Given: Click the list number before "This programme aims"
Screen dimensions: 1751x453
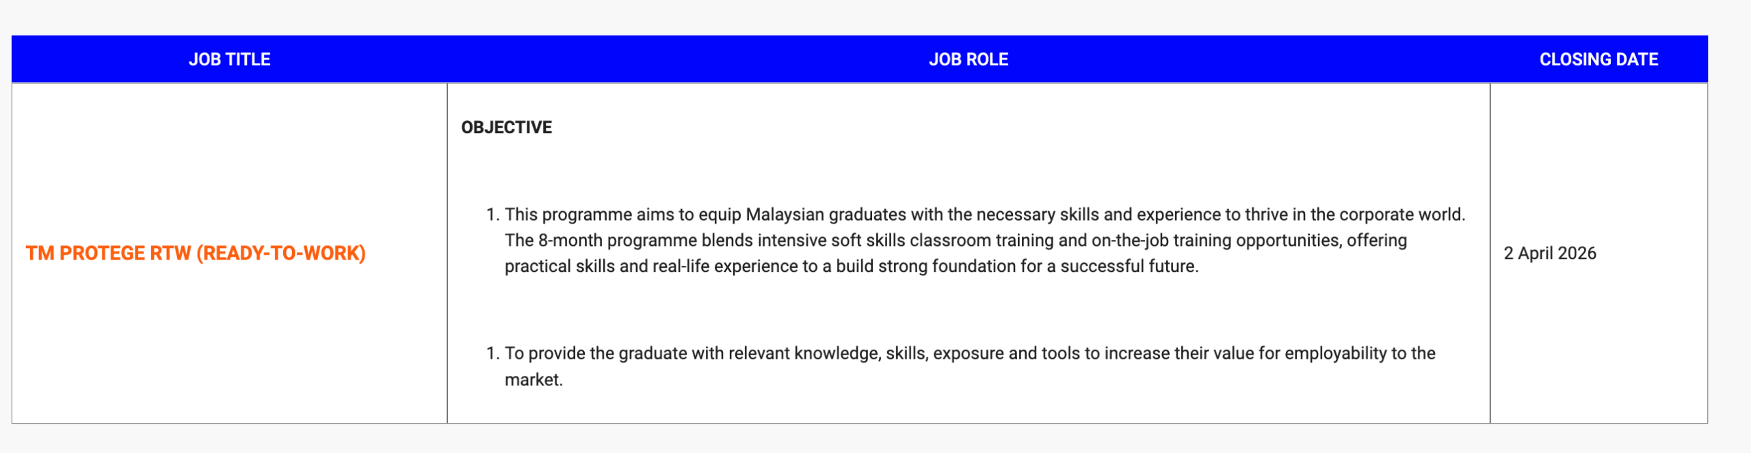Looking at the screenshot, I should click(492, 215).
